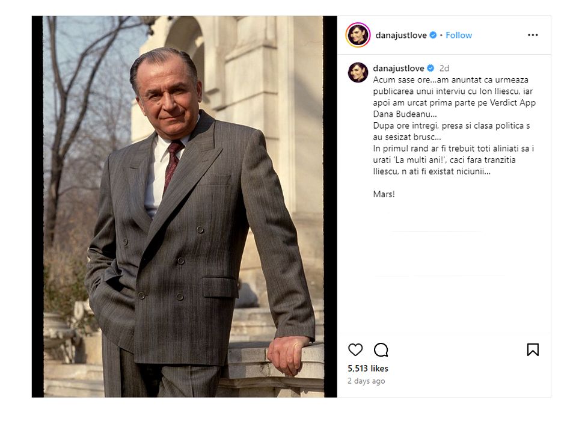The image size is (573, 421).
Task: Click the small avatar beside the caption
Action: pyautogui.click(x=358, y=72)
